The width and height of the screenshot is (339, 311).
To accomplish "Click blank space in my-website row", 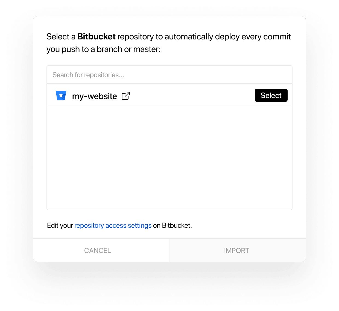I will pos(191,96).
